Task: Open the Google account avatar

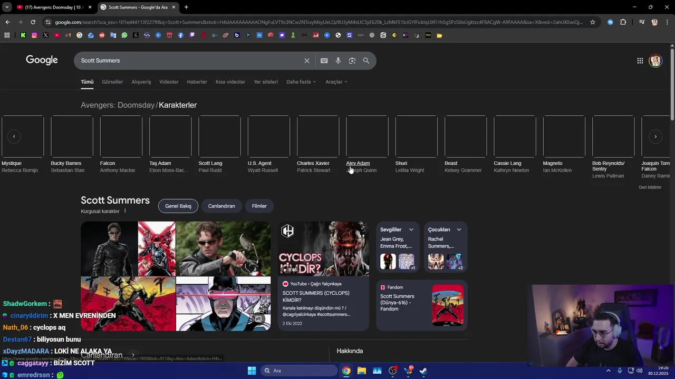Action: pyautogui.click(x=655, y=61)
